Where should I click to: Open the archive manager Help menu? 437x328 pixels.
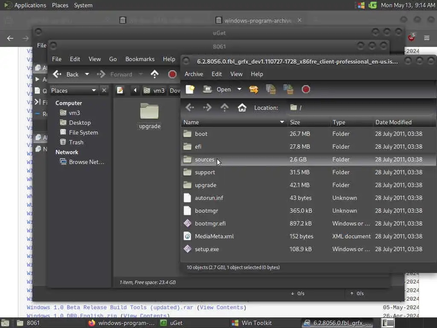tap(256, 74)
